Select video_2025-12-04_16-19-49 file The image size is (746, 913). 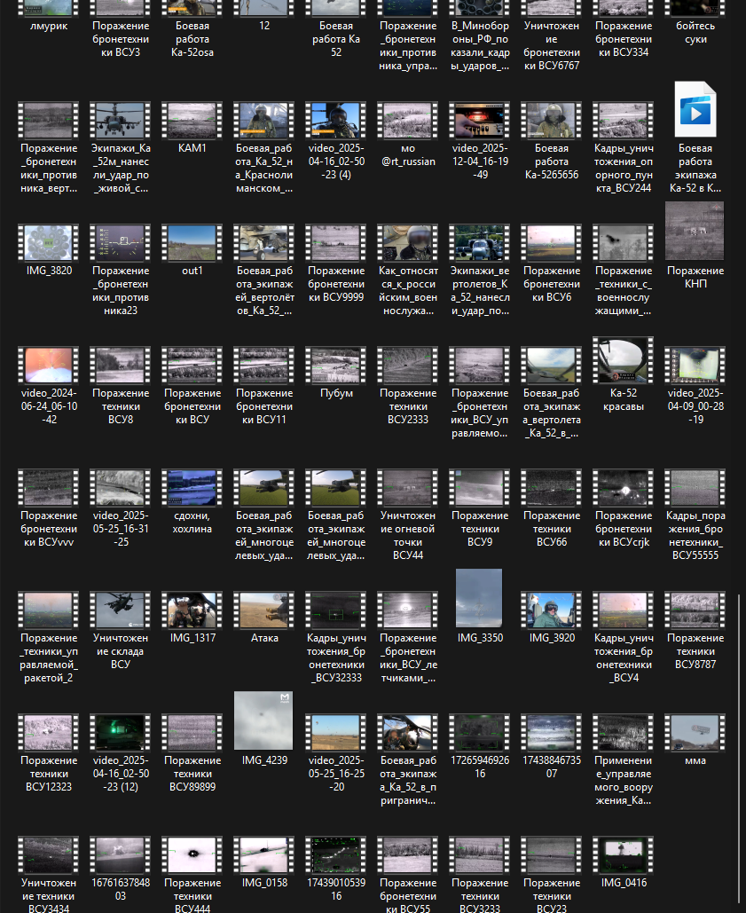click(480, 141)
